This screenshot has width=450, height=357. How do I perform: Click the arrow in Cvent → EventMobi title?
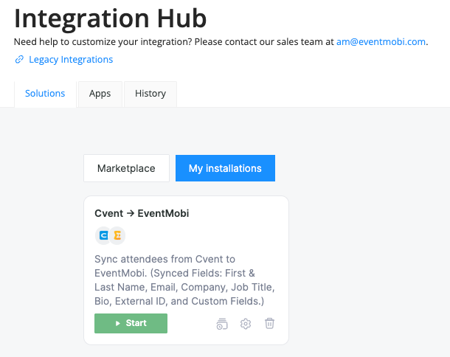130,214
